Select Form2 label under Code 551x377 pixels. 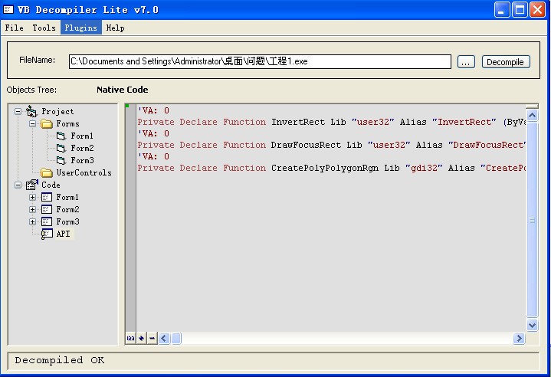point(67,210)
